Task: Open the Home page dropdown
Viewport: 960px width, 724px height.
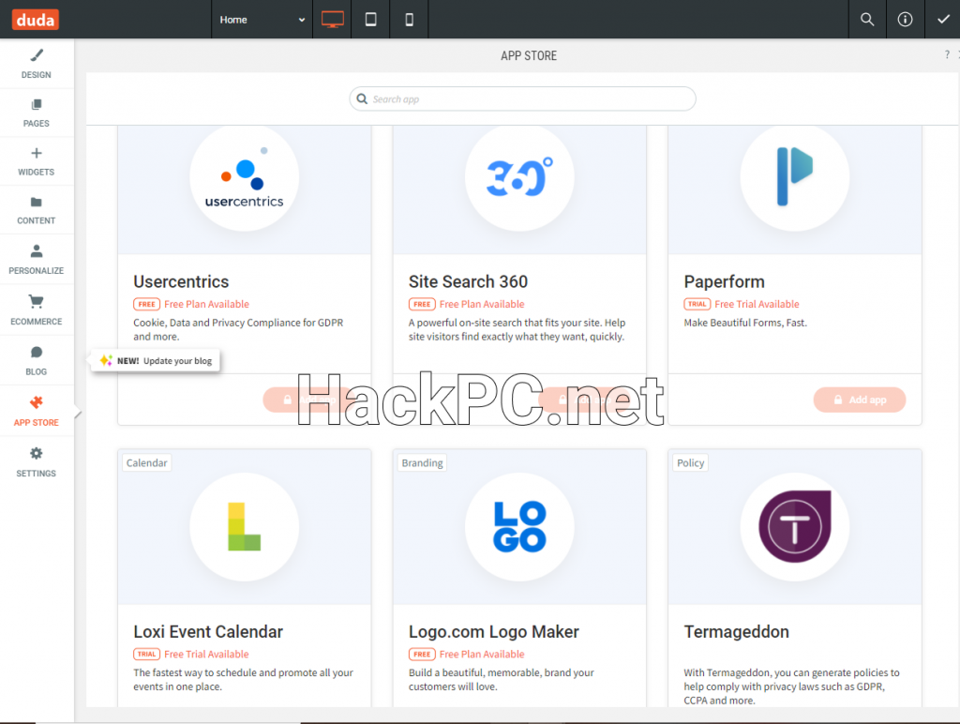Action: pyautogui.click(x=262, y=20)
